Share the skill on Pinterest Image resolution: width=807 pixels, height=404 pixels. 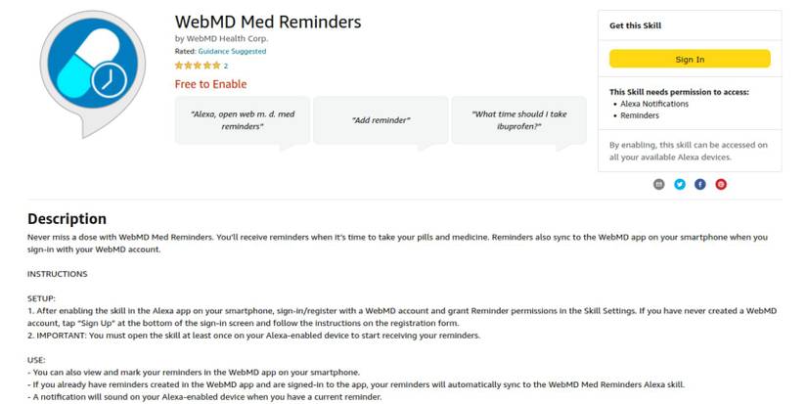721,184
